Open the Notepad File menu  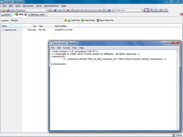click(53, 48)
